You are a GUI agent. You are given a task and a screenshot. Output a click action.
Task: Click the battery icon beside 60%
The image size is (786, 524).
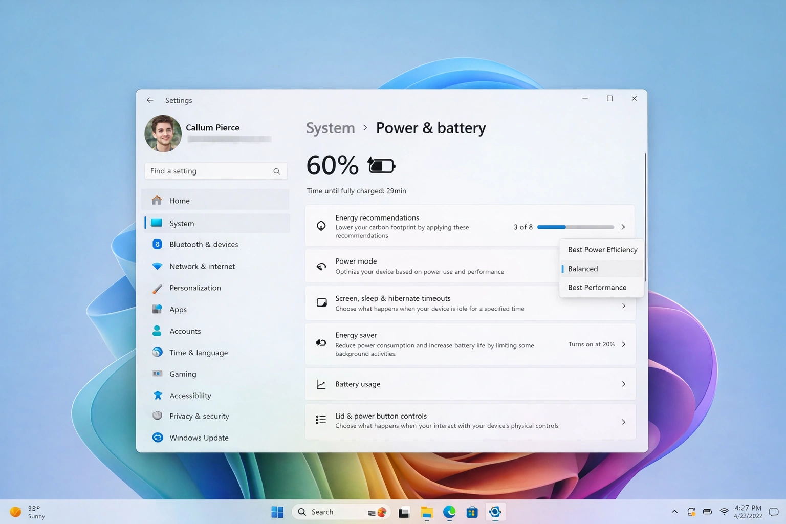pos(380,165)
